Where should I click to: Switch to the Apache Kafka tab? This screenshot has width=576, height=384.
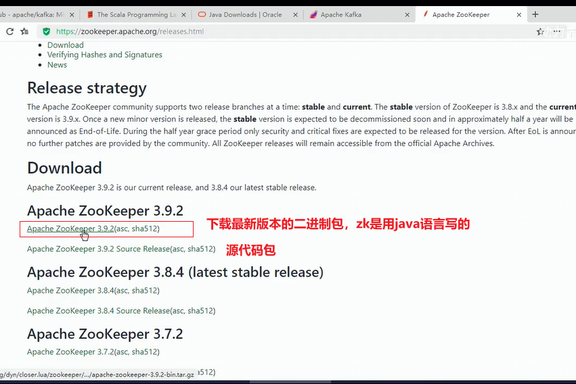pyautogui.click(x=359, y=15)
